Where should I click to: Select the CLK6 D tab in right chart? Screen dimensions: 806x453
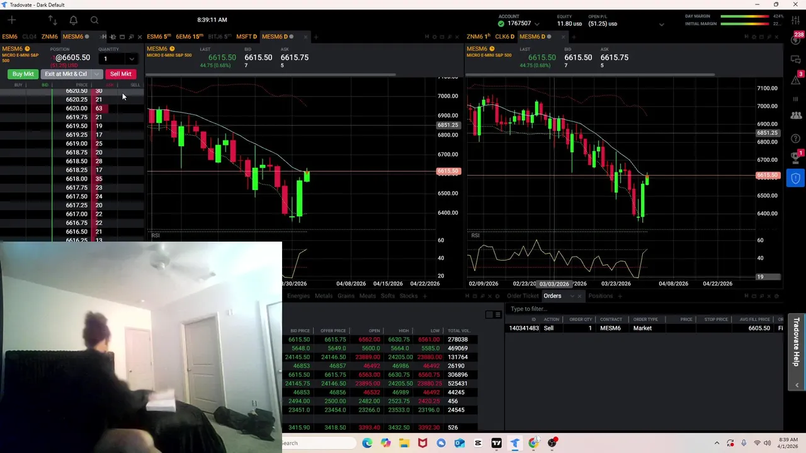pos(504,36)
